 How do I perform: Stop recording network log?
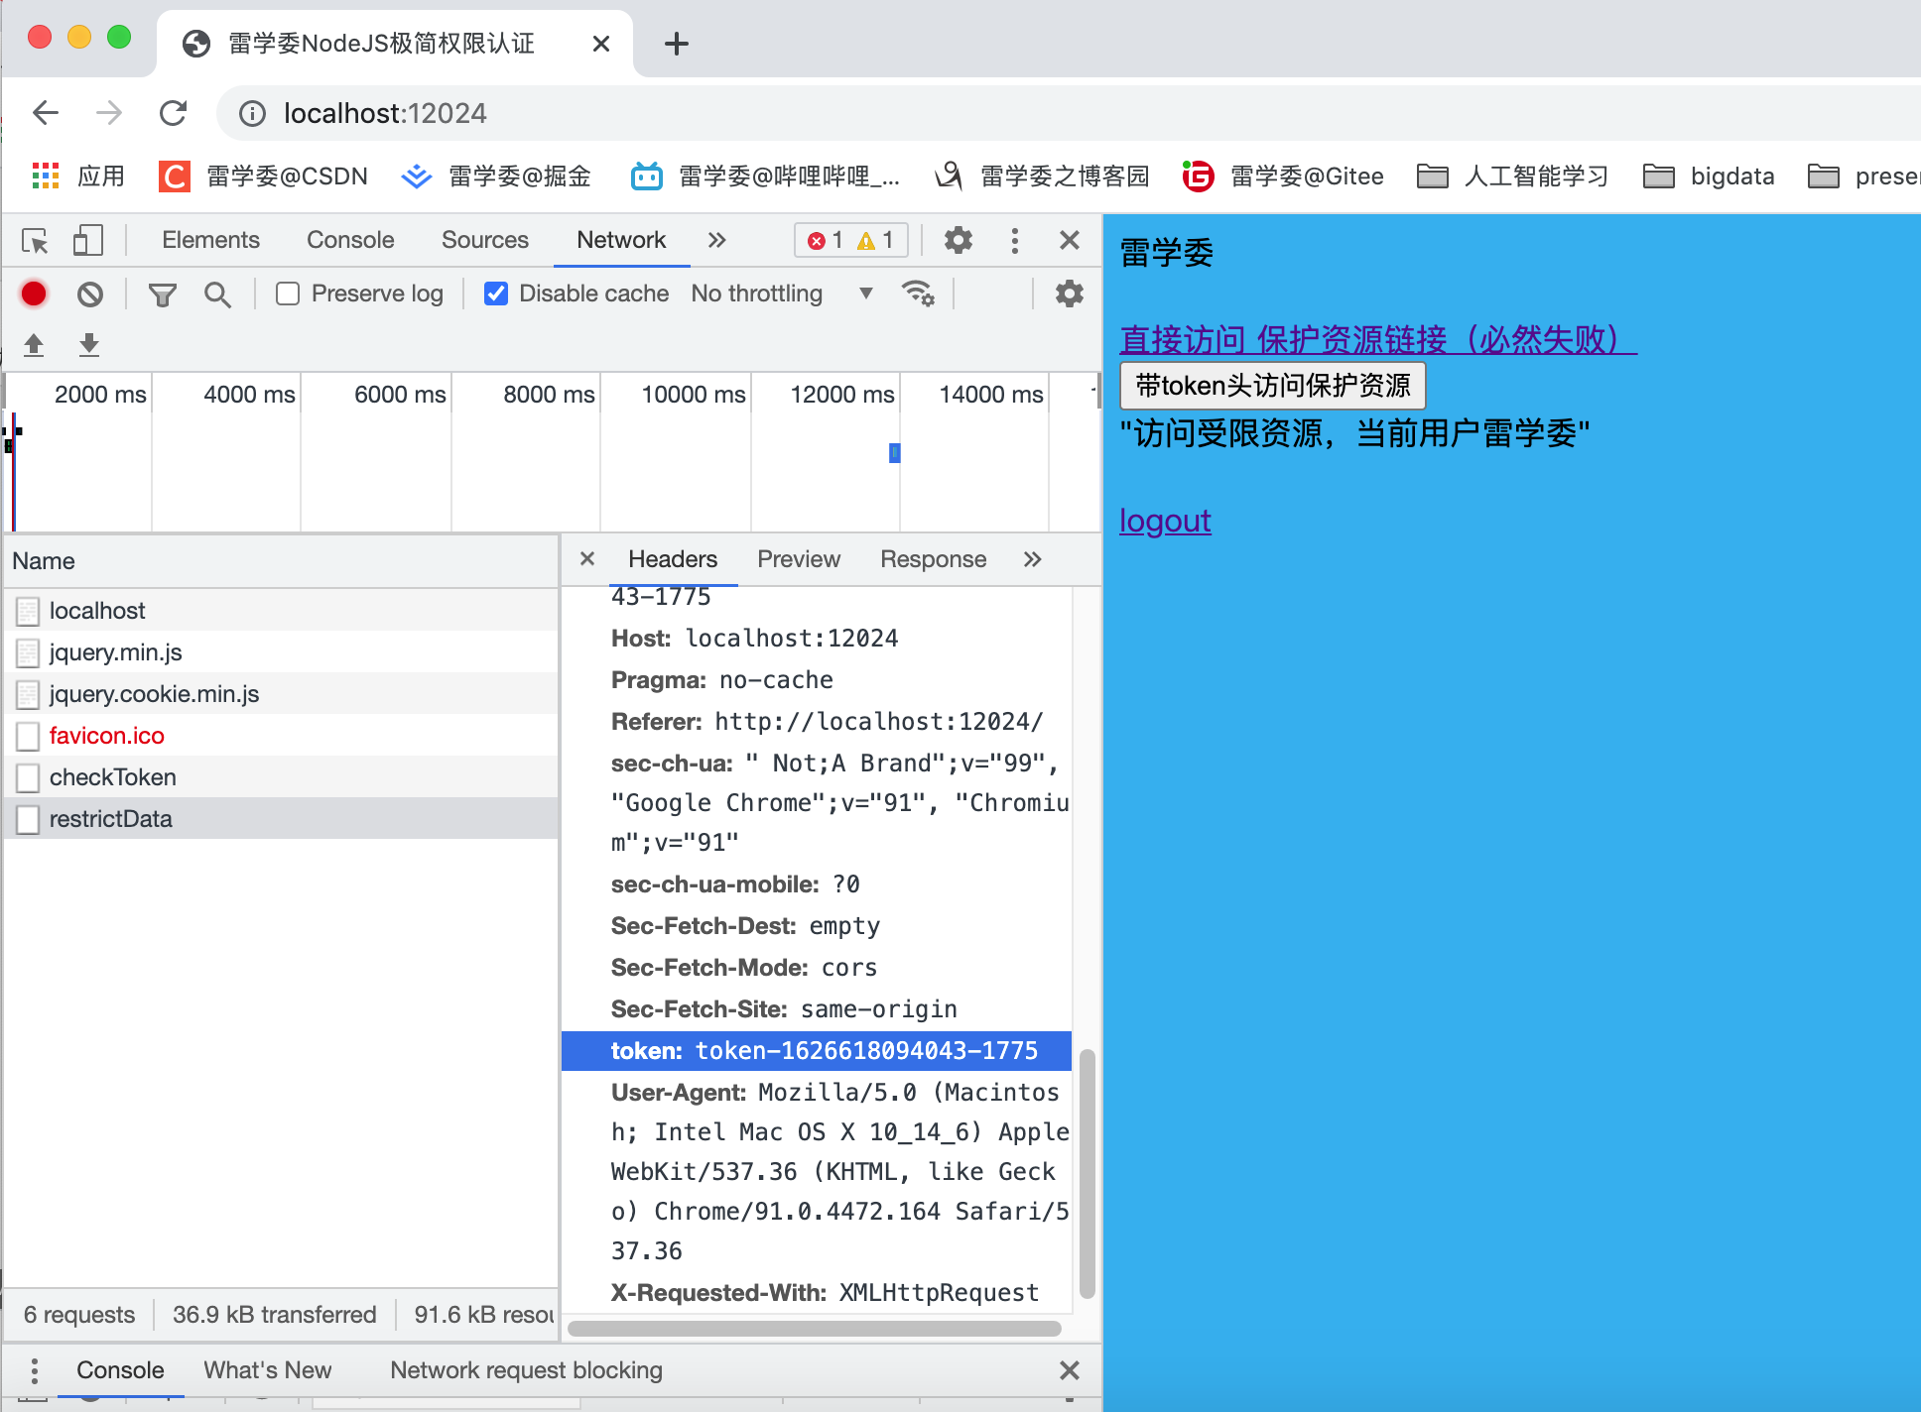coord(34,294)
